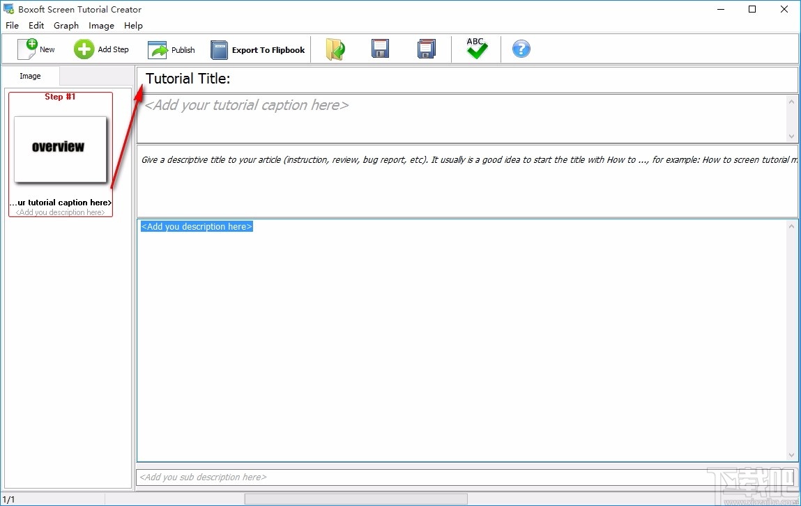The image size is (801, 506).
Task: Open help using the question mark icon
Action: 521,49
